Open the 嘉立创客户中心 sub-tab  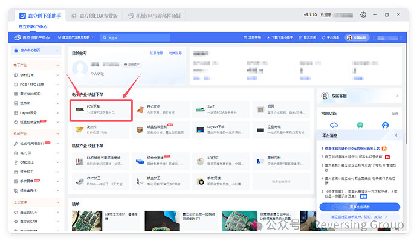point(33,27)
